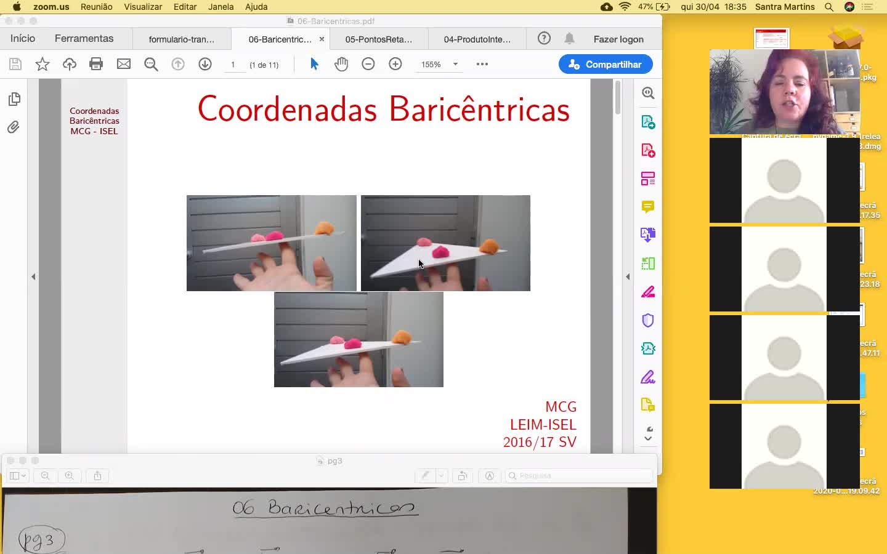Open more tools ellipsis menu
Screen dimensions: 887x554
point(482,64)
